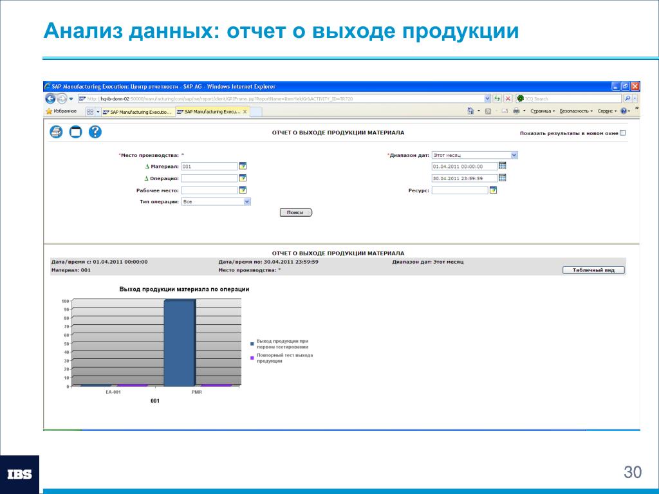Open the search options dropdown arrow
Image resolution: width=659 pixels, height=494 pixels.
point(635,98)
